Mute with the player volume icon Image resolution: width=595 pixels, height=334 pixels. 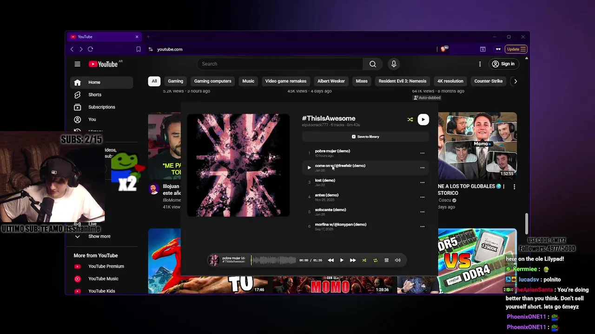(397, 260)
